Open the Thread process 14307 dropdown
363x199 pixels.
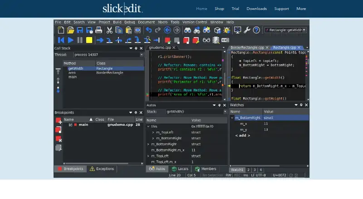point(142,55)
